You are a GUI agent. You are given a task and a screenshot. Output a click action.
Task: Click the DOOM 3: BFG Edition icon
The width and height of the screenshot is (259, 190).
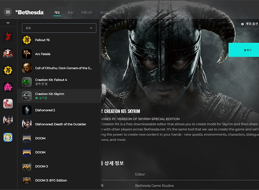pyautogui.click(x=27, y=180)
